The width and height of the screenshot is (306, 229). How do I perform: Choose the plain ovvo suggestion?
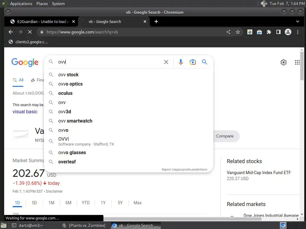[128, 130]
